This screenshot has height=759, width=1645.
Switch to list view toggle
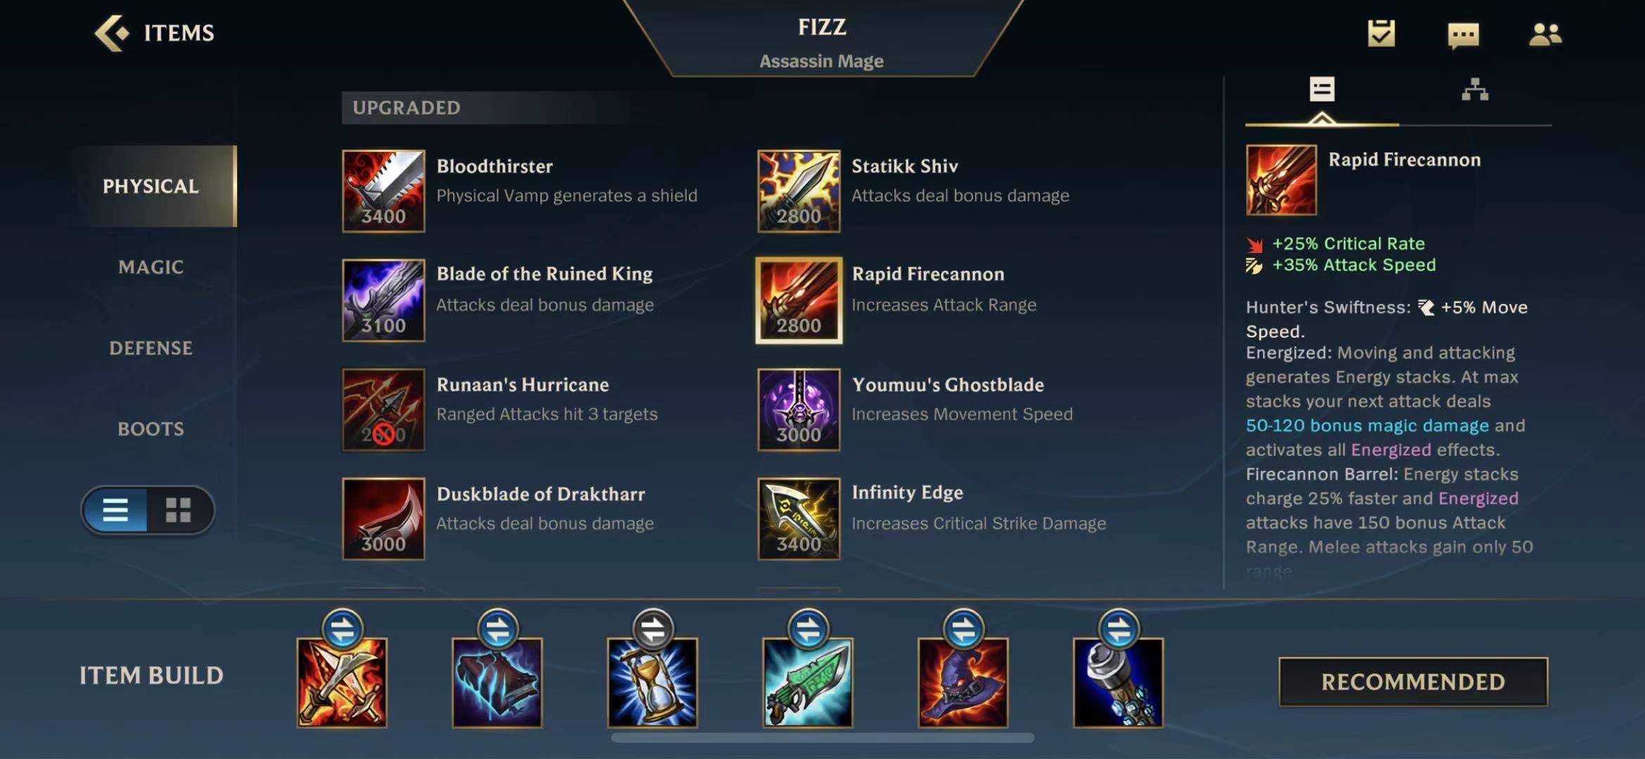pyautogui.click(x=115, y=510)
